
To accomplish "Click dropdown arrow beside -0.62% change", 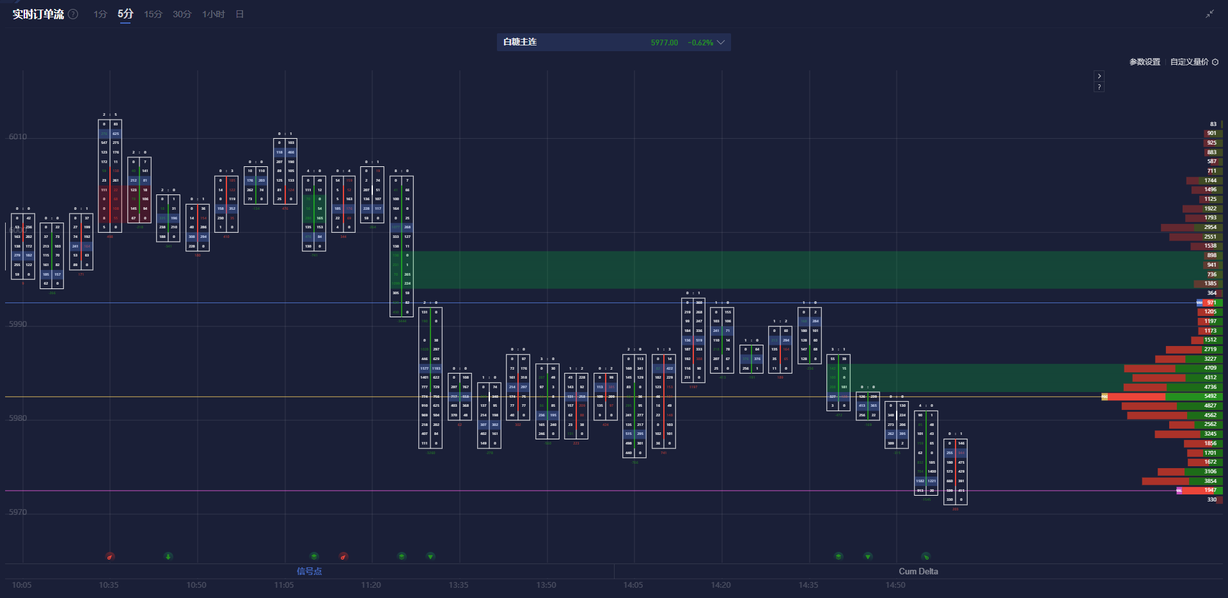I will coord(721,42).
